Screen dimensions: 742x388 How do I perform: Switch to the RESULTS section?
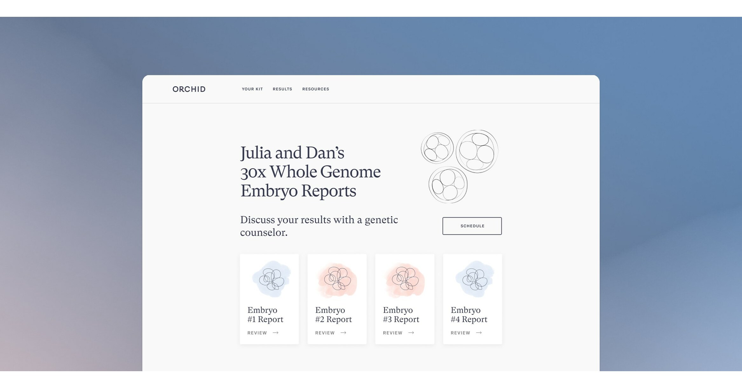pos(282,89)
